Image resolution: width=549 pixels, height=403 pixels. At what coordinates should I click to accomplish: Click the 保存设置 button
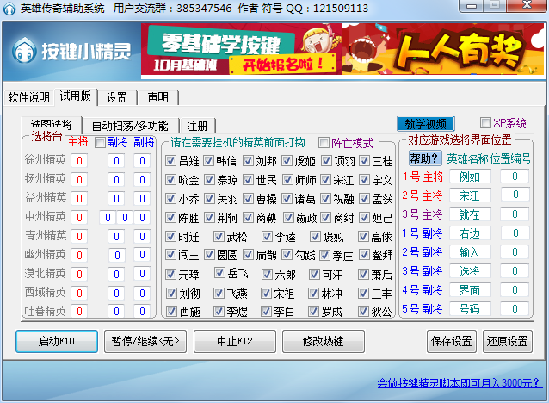(452, 341)
